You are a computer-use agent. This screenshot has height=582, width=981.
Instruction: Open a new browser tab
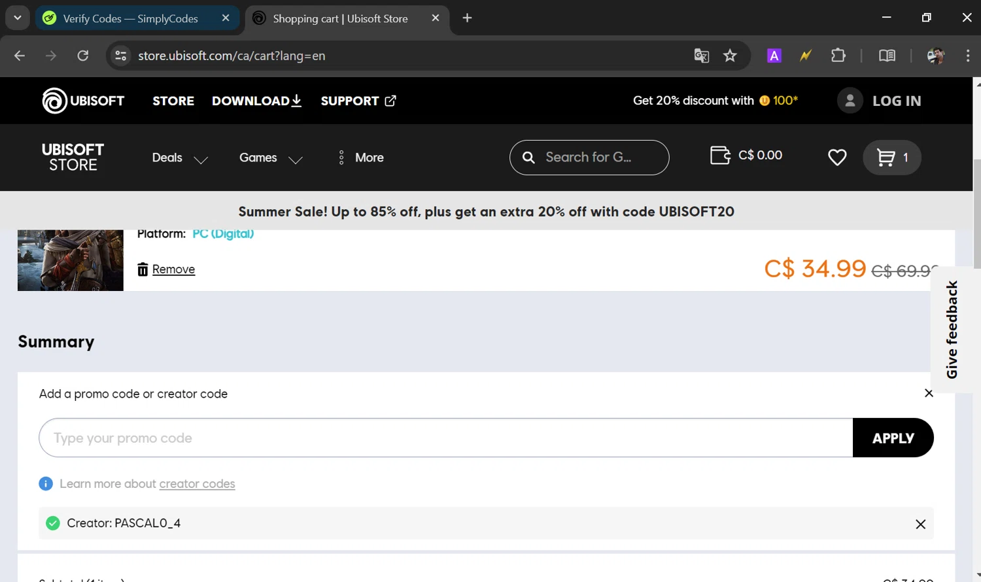click(467, 18)
